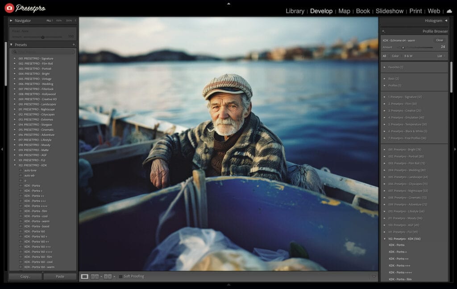457x289 pixels.
Task: Select the Loupe view icon in toolbar
Action: coord(84,277)
